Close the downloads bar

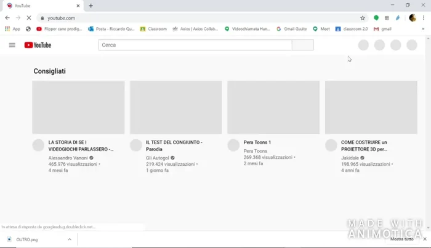425,239
